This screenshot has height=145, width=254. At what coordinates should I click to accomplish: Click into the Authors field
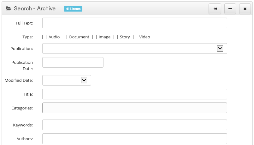point(135,139)
